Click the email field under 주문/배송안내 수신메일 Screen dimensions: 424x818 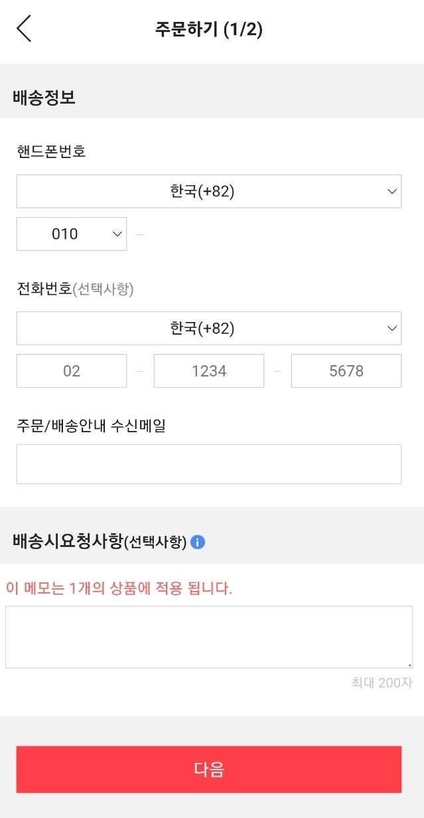coord(209,463)
